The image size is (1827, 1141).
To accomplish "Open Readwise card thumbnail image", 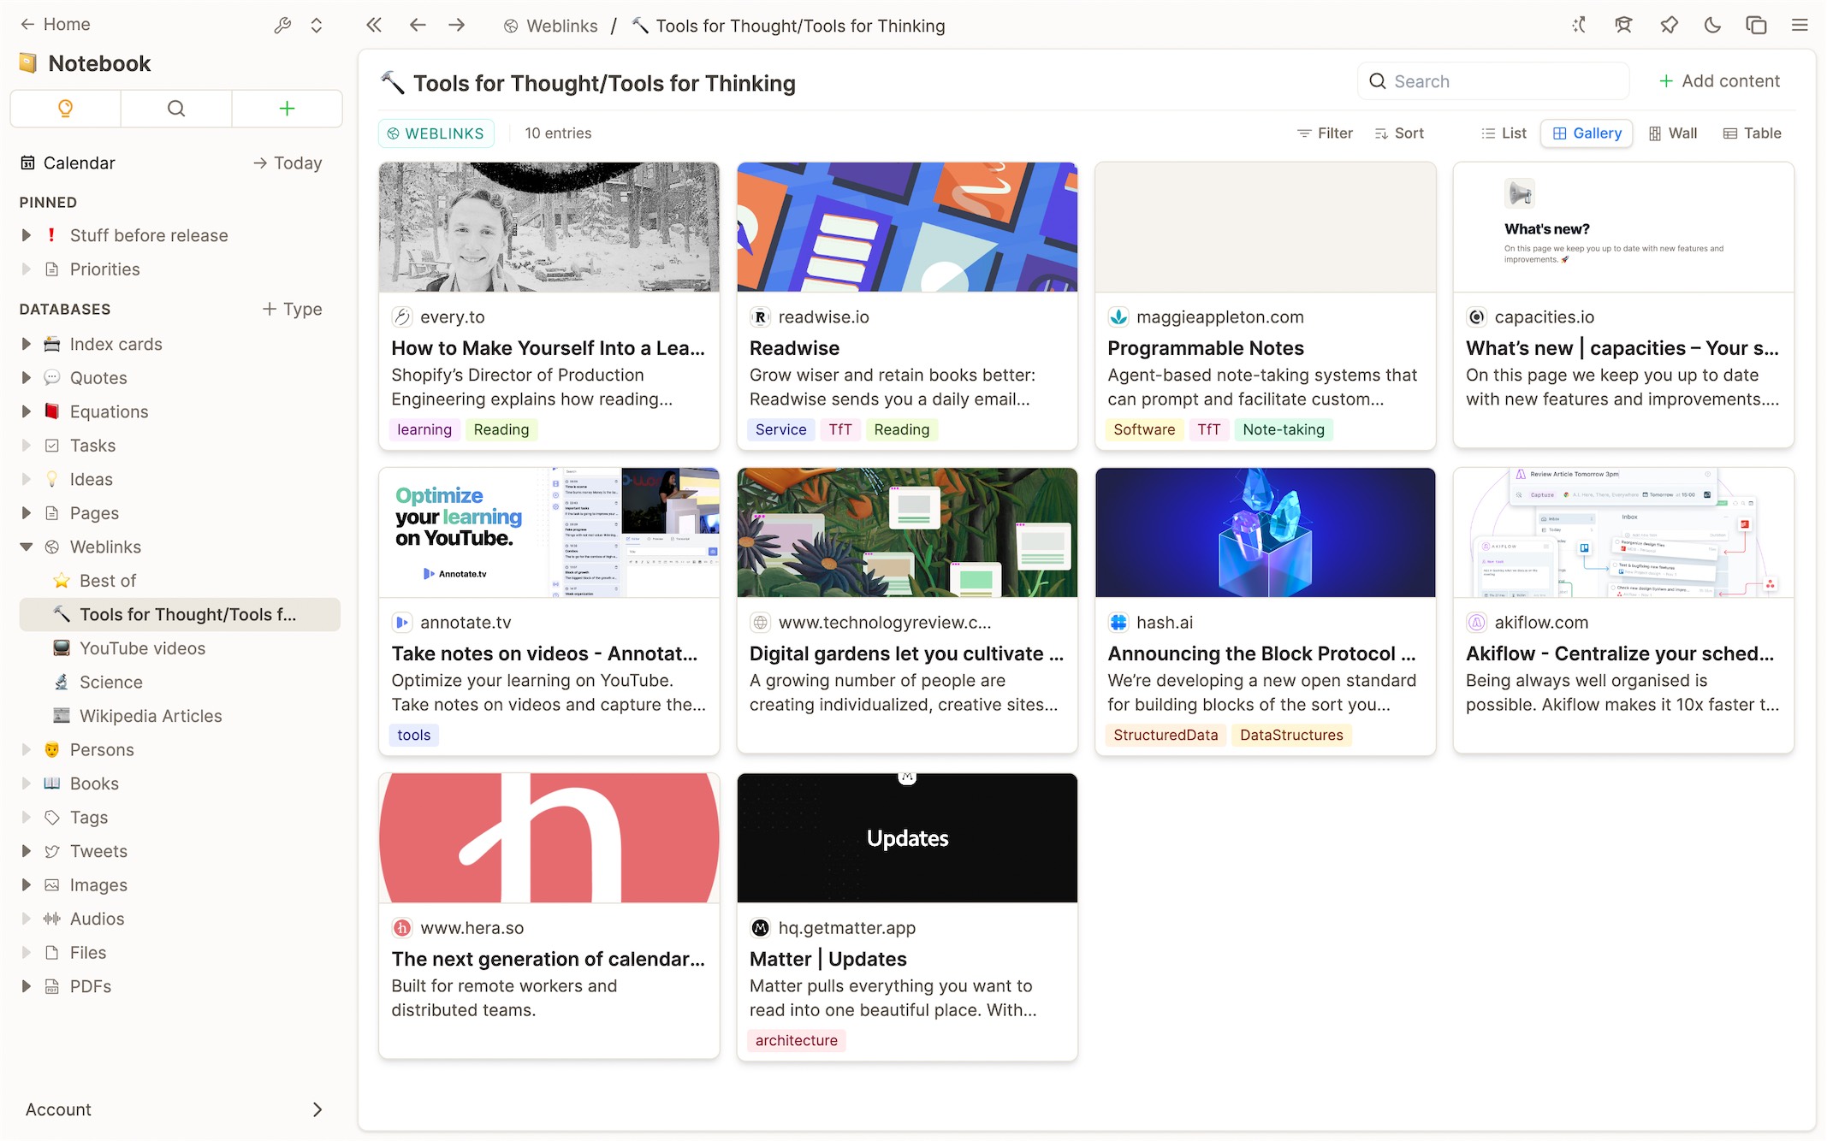I will click(907, 227).
